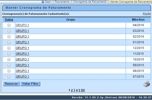
Task: Open the GRUPO 1 link for 07/2015
Action: click(x=22, y=76)
